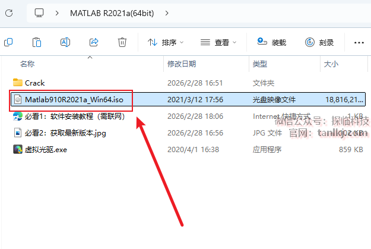This screenshot has height=249, width=371.
Task: Click the Edge shortcut icon of 必看1
Action: (x=17, y=116)
